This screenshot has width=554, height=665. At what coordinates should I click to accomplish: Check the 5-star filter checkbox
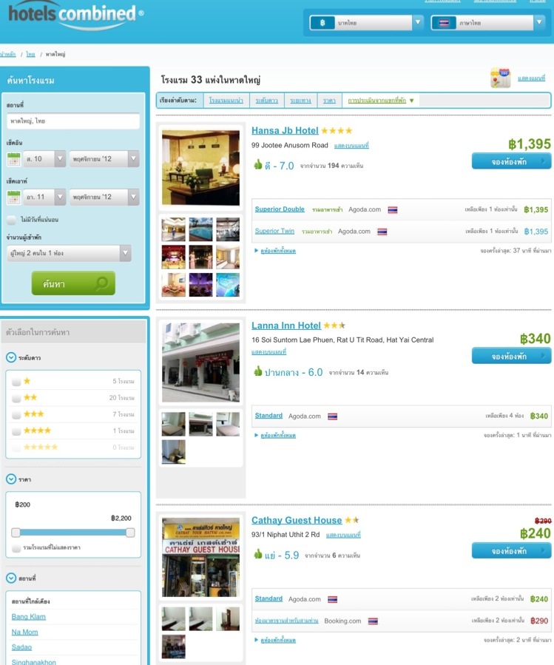(x=16, y=448)
